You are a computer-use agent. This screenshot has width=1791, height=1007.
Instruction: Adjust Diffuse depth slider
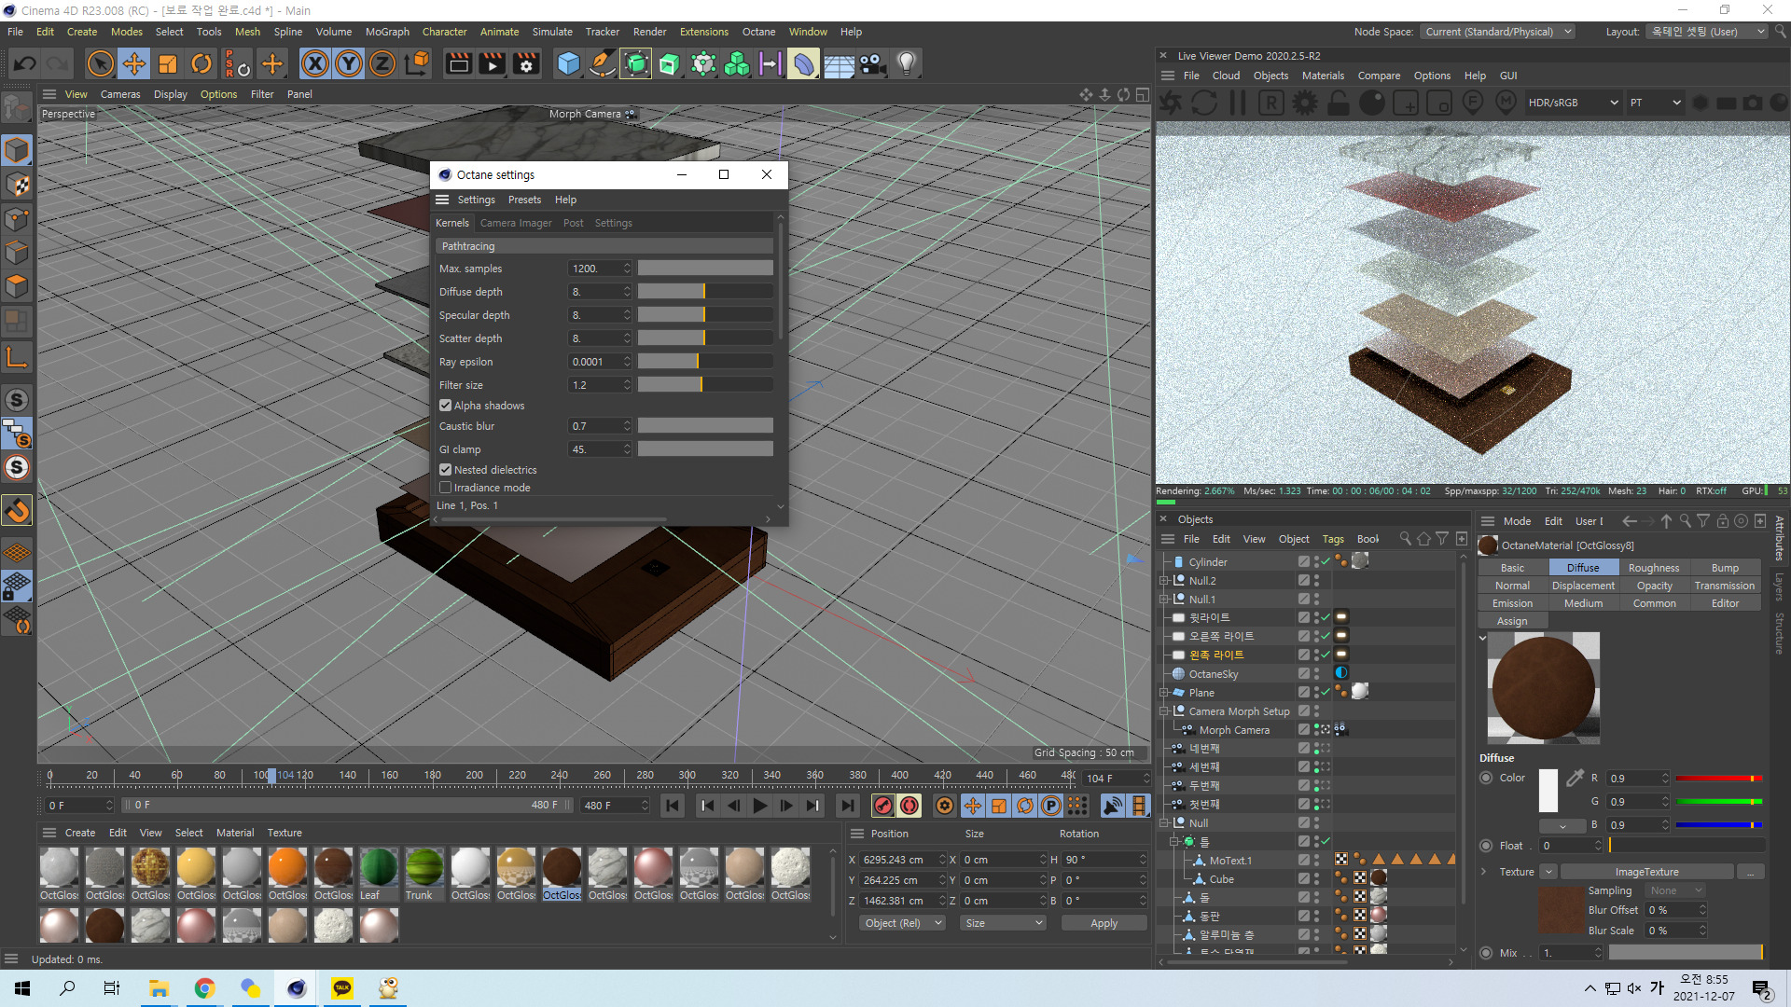tap(704, 292)
